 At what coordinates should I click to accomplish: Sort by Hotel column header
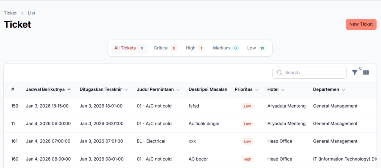click(x=276, y=89)
